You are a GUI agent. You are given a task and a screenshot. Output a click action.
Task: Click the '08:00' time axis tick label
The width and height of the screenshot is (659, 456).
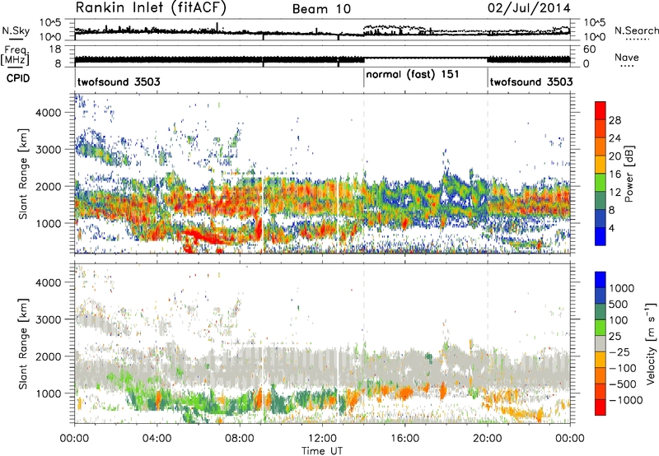[x=240, y=439]
